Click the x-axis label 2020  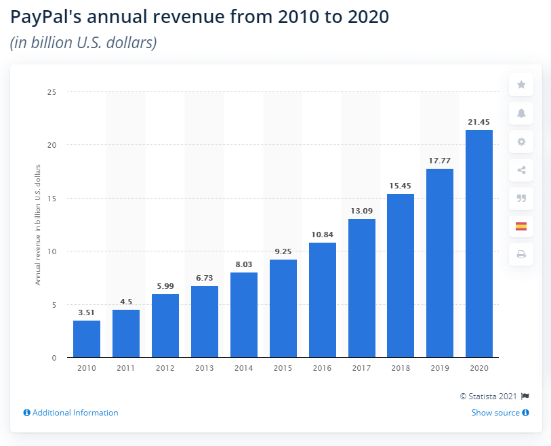[x=479, y=368]
